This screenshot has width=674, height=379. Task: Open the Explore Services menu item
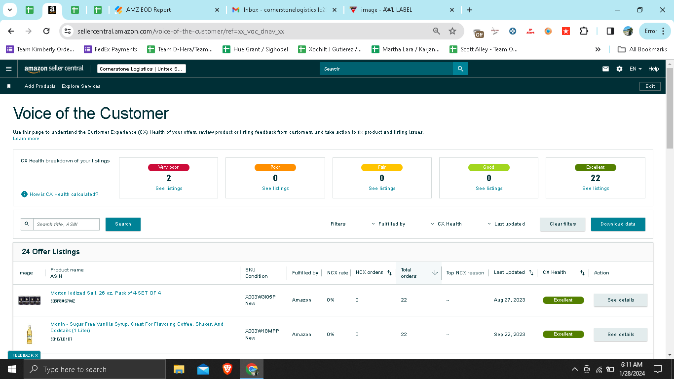pyautogui.click(x=81, y=86)
